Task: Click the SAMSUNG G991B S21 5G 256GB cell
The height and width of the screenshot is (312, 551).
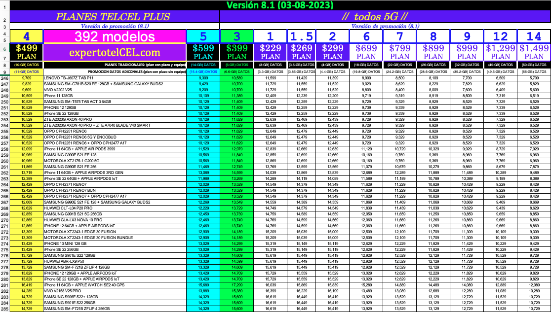Action: click(115, 214)
